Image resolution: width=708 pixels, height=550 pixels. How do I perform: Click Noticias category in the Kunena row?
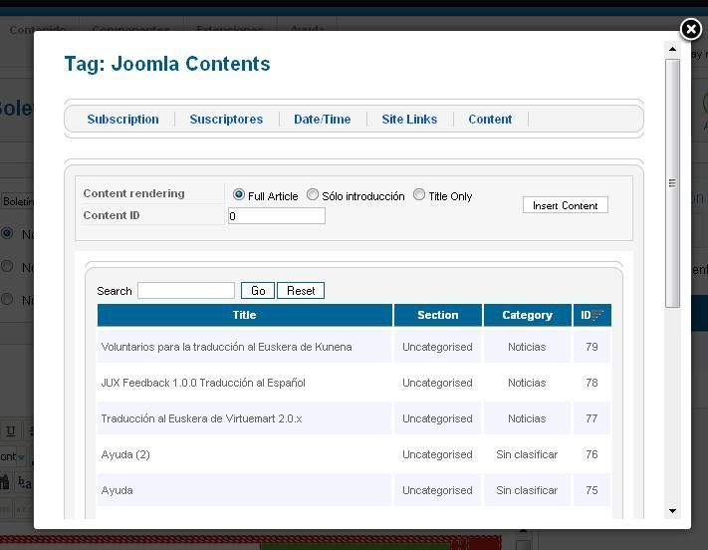point(527,347)
